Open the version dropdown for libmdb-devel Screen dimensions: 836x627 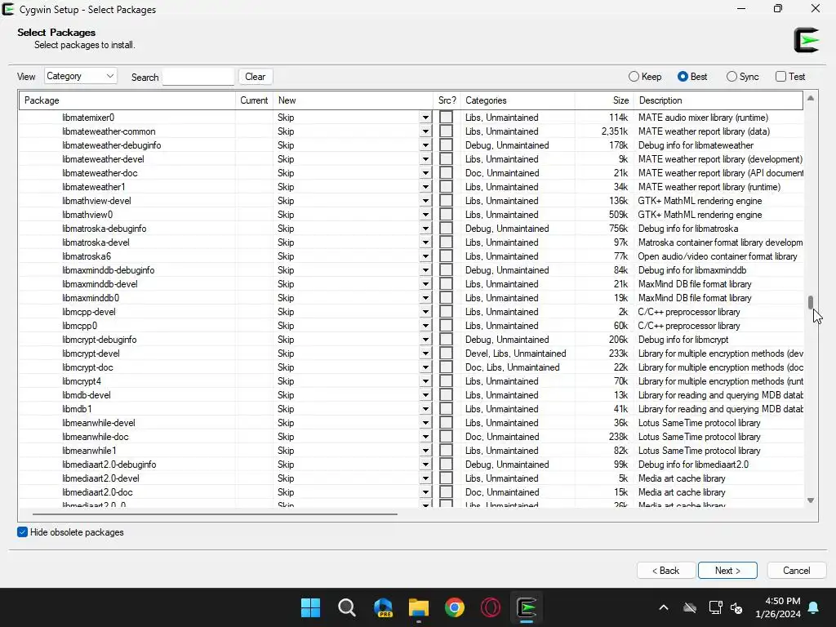(425, 395)
